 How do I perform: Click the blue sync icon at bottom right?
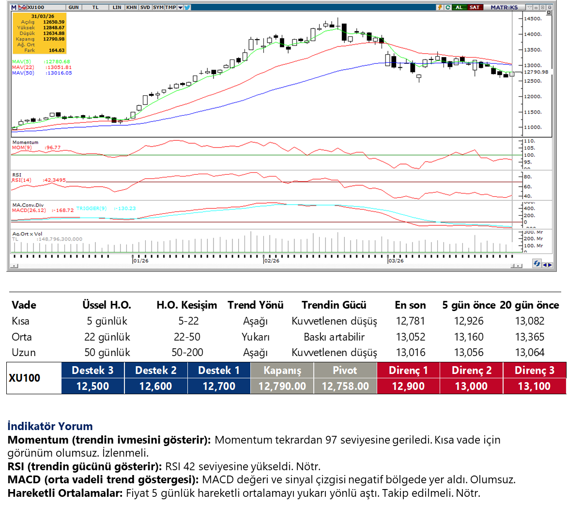click(536, 264)
